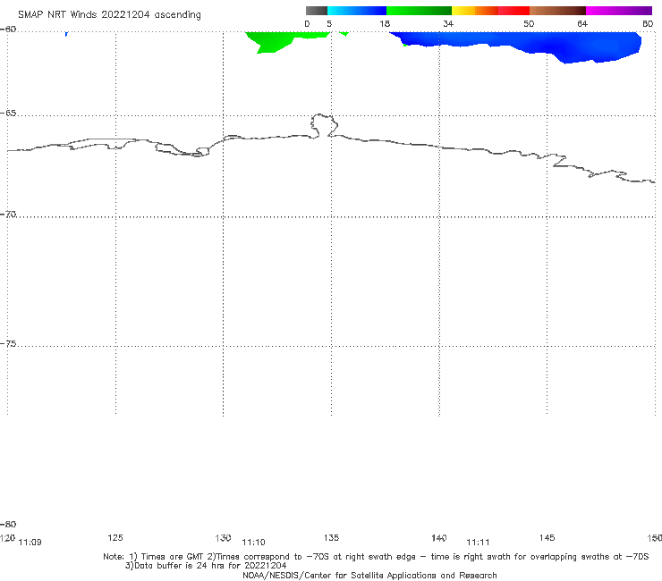Click the note '3)Data buffer is 24 hrs'

click(x=206, y=566)
